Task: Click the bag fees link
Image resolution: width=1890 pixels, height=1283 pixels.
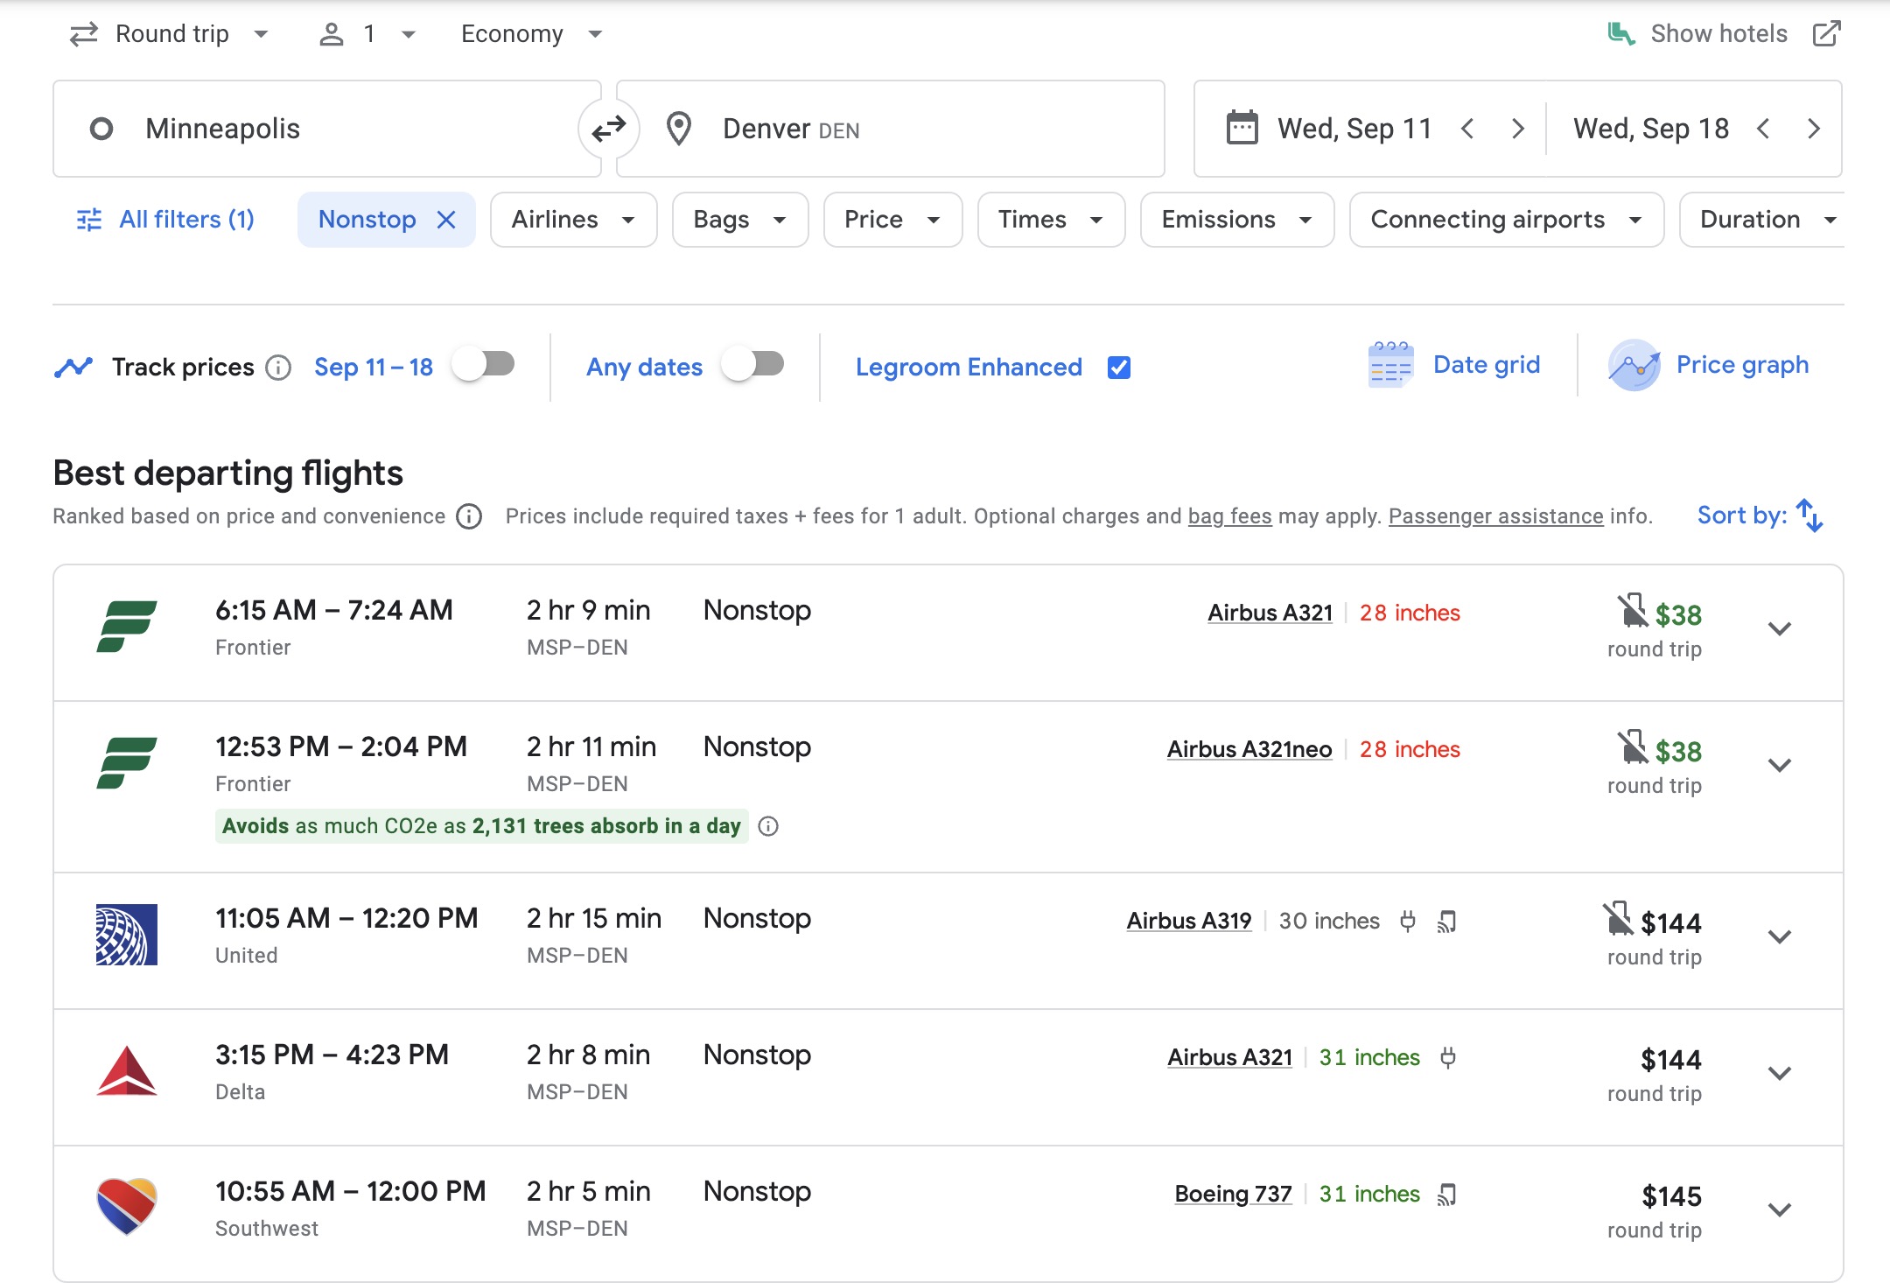Action: click(x=1229, y=516)
